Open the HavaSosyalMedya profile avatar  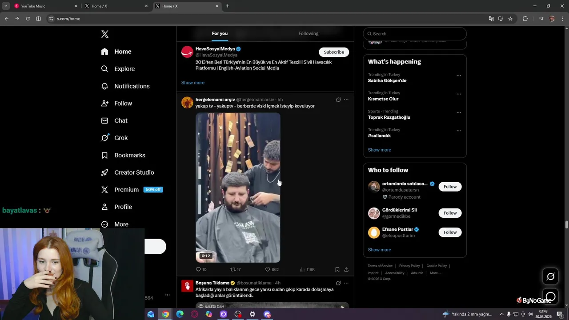point(187,52)
